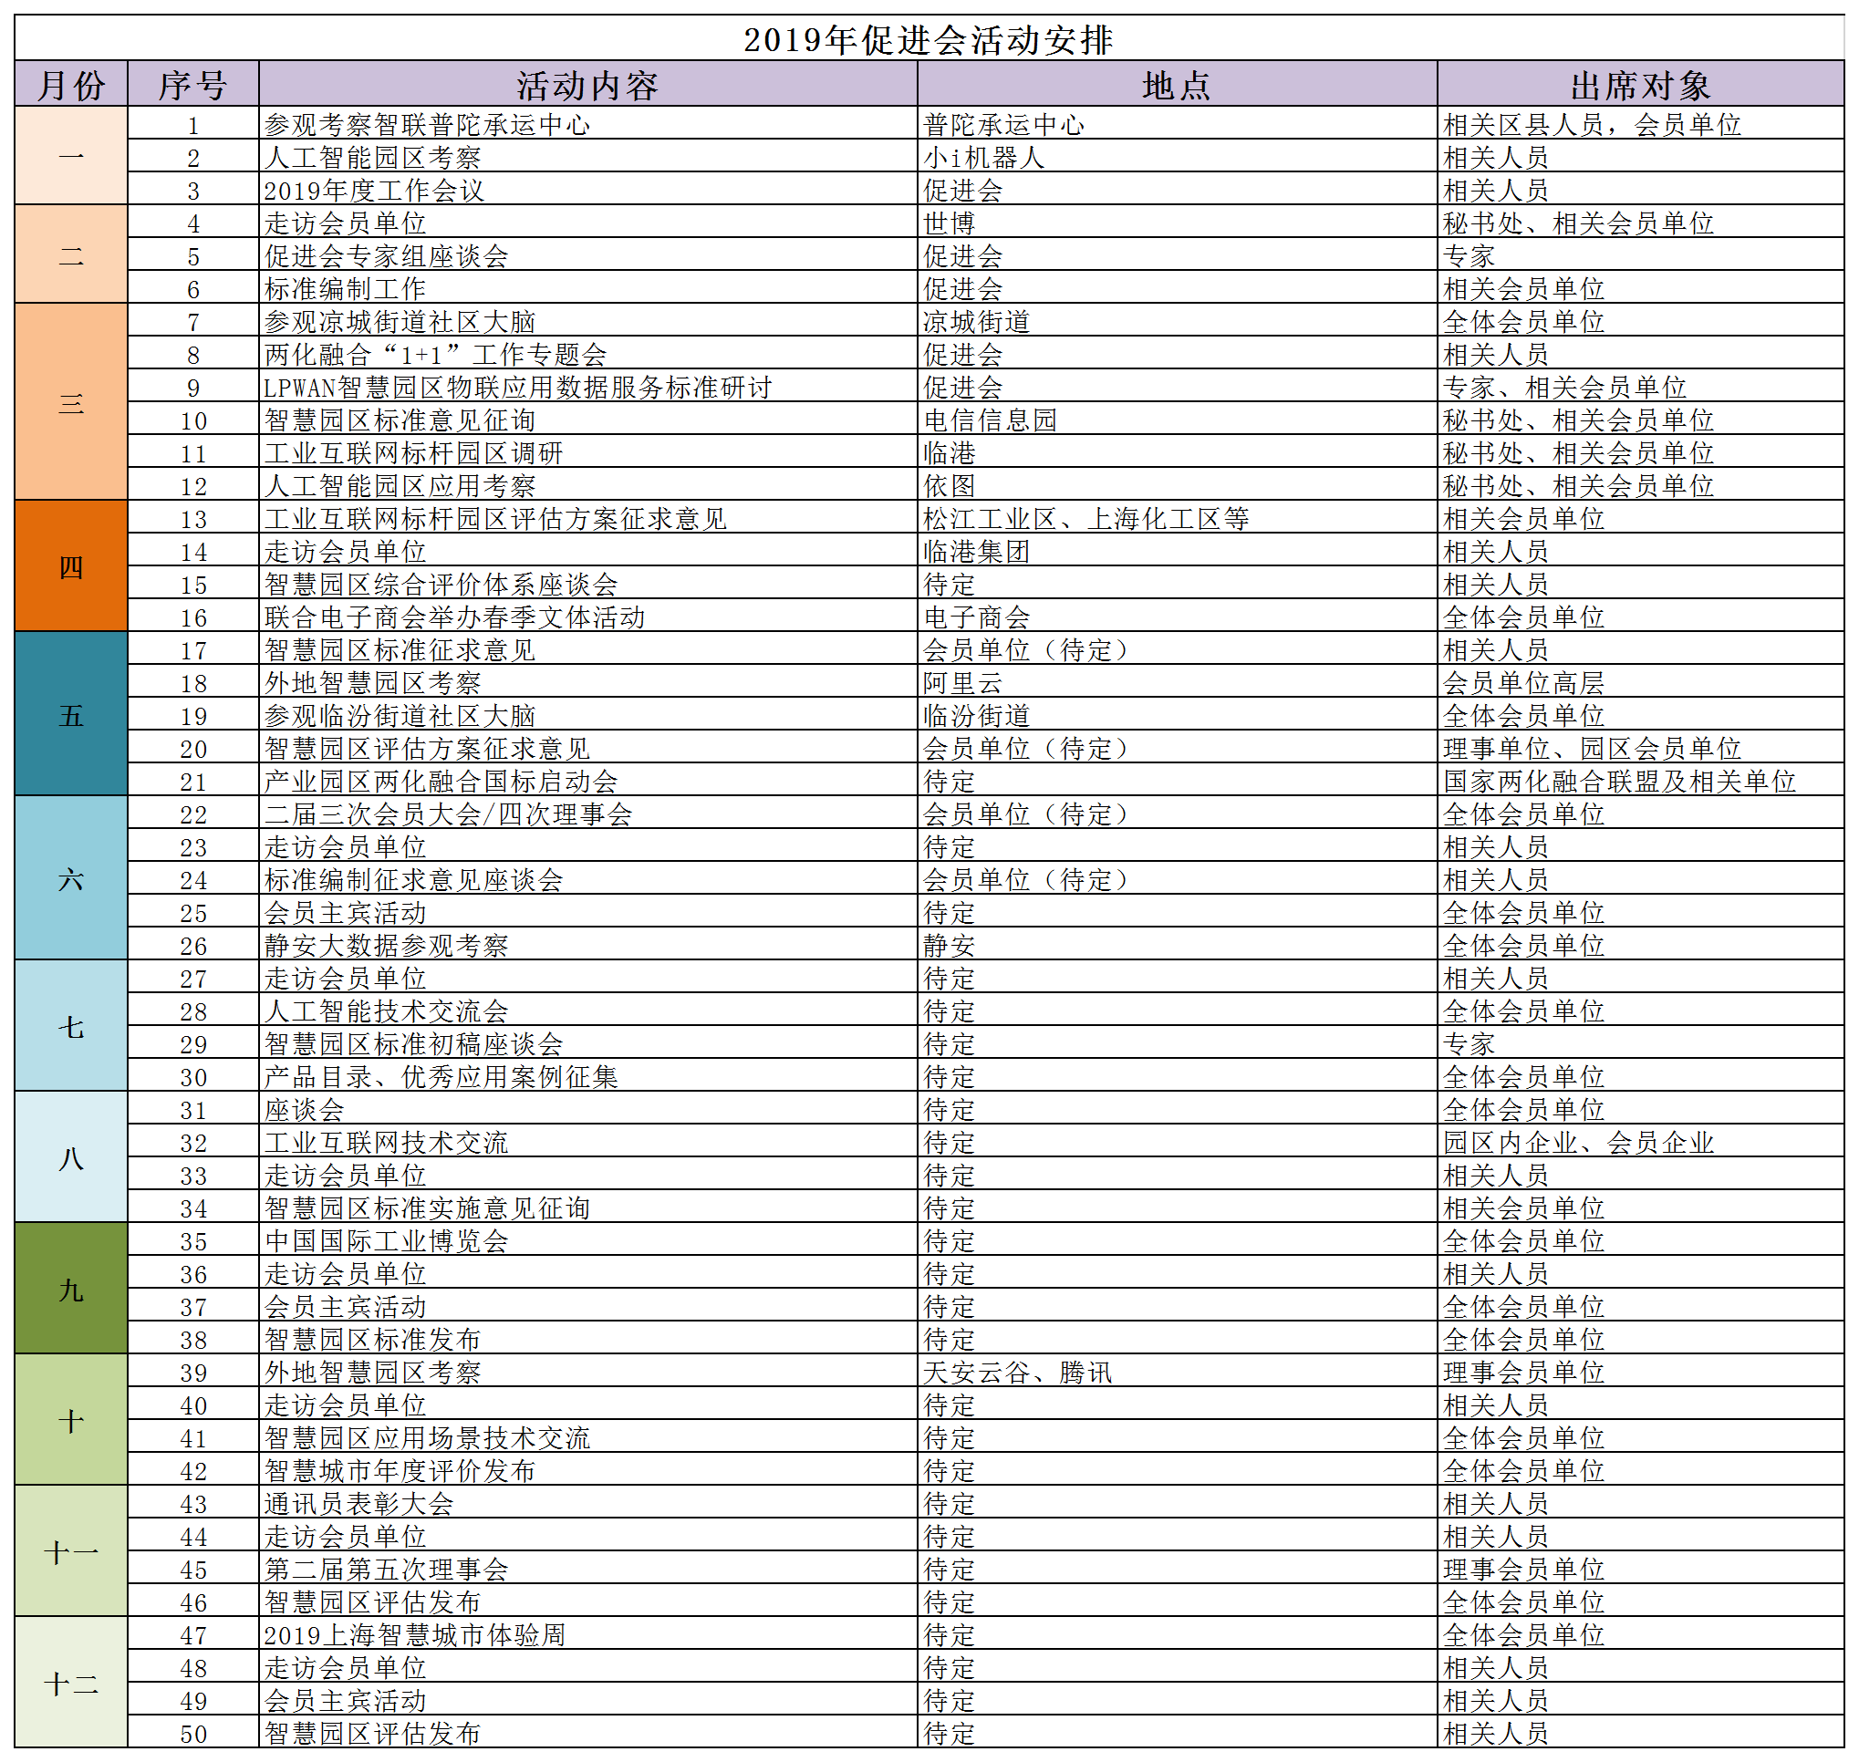This screenshot has height=1762, width=1859.
Task: Click the 活动内容 column header
Action: tap(588, 85)
